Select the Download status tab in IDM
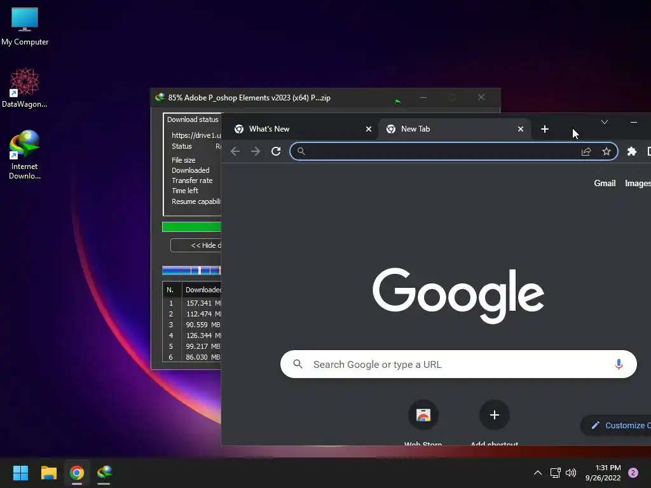The height and width of the screenshot is (488, 651). point(193,119)
